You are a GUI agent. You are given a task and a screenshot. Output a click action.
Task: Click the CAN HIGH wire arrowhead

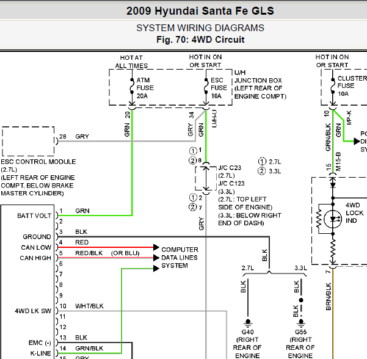156,258
